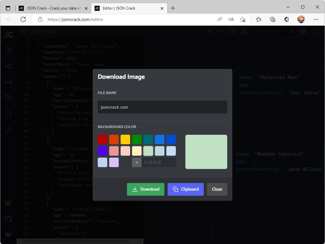Pick the orange-red color swatch
The width and height of the screenshot is (325, 244).
click(114, 139)
